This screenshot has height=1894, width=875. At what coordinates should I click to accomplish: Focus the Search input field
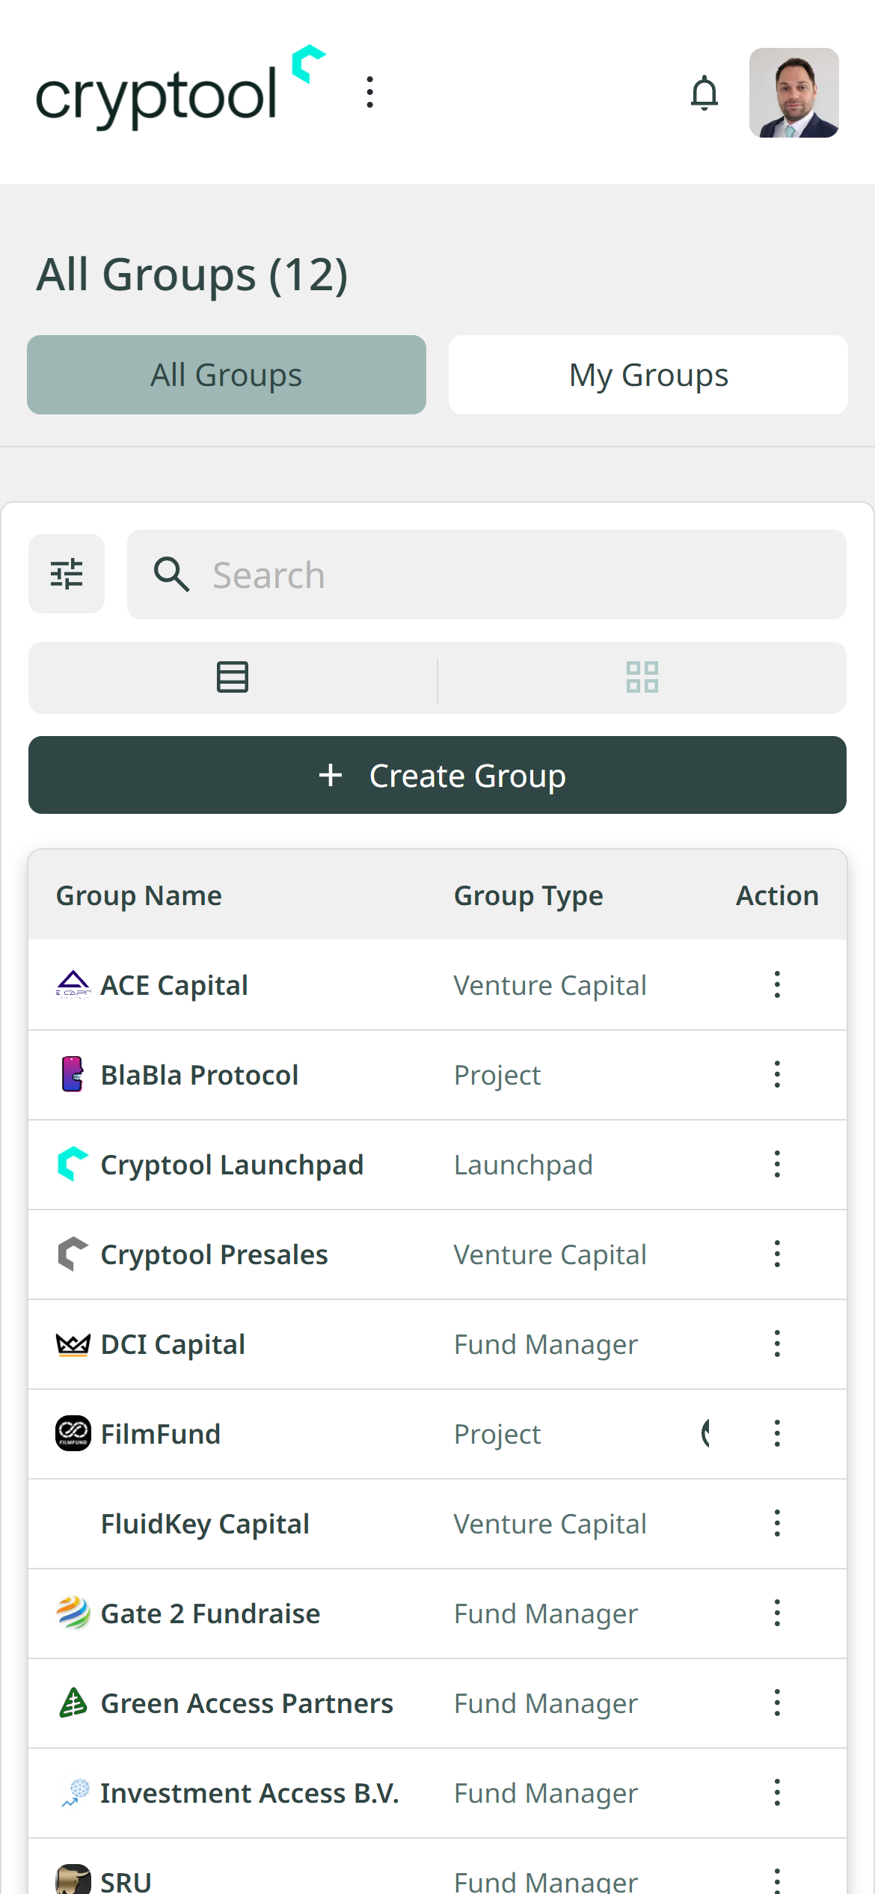(486, 574)
